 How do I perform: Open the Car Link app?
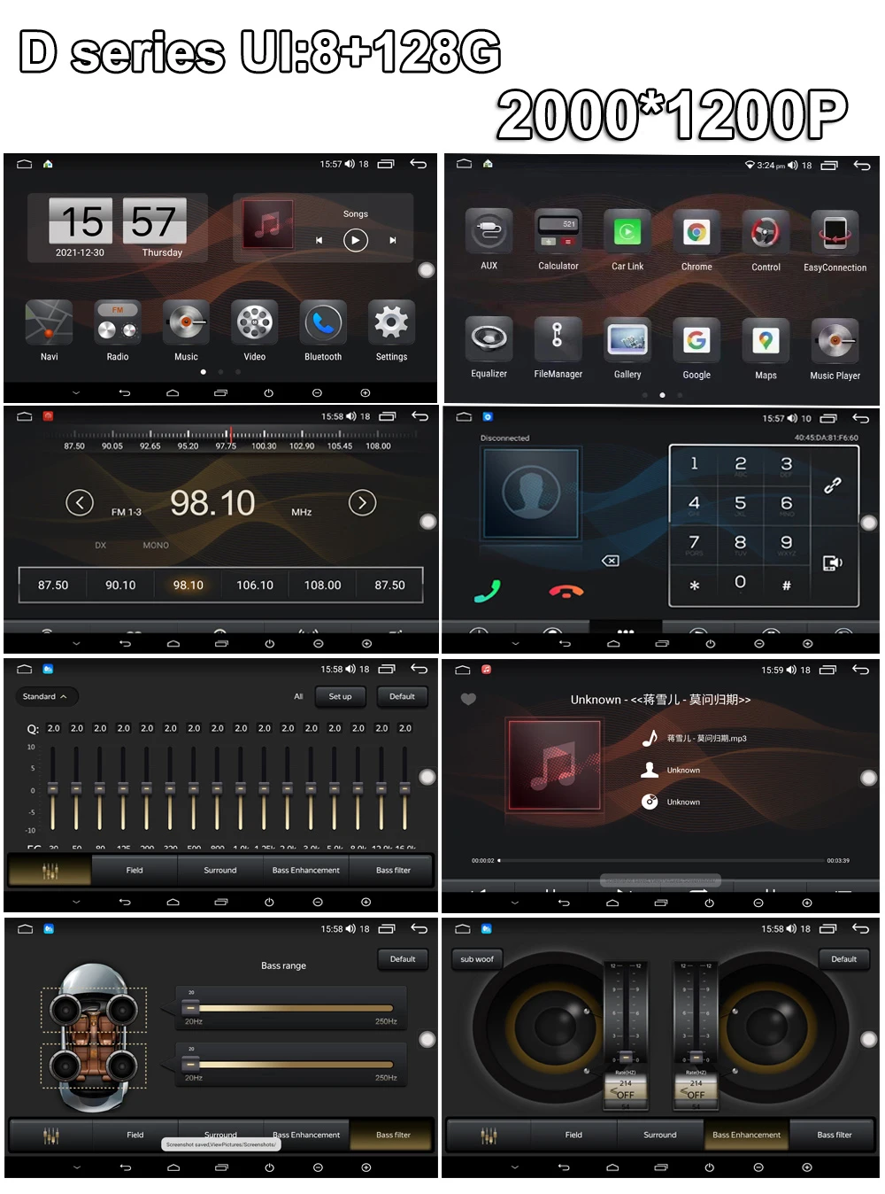click(627, 232)
